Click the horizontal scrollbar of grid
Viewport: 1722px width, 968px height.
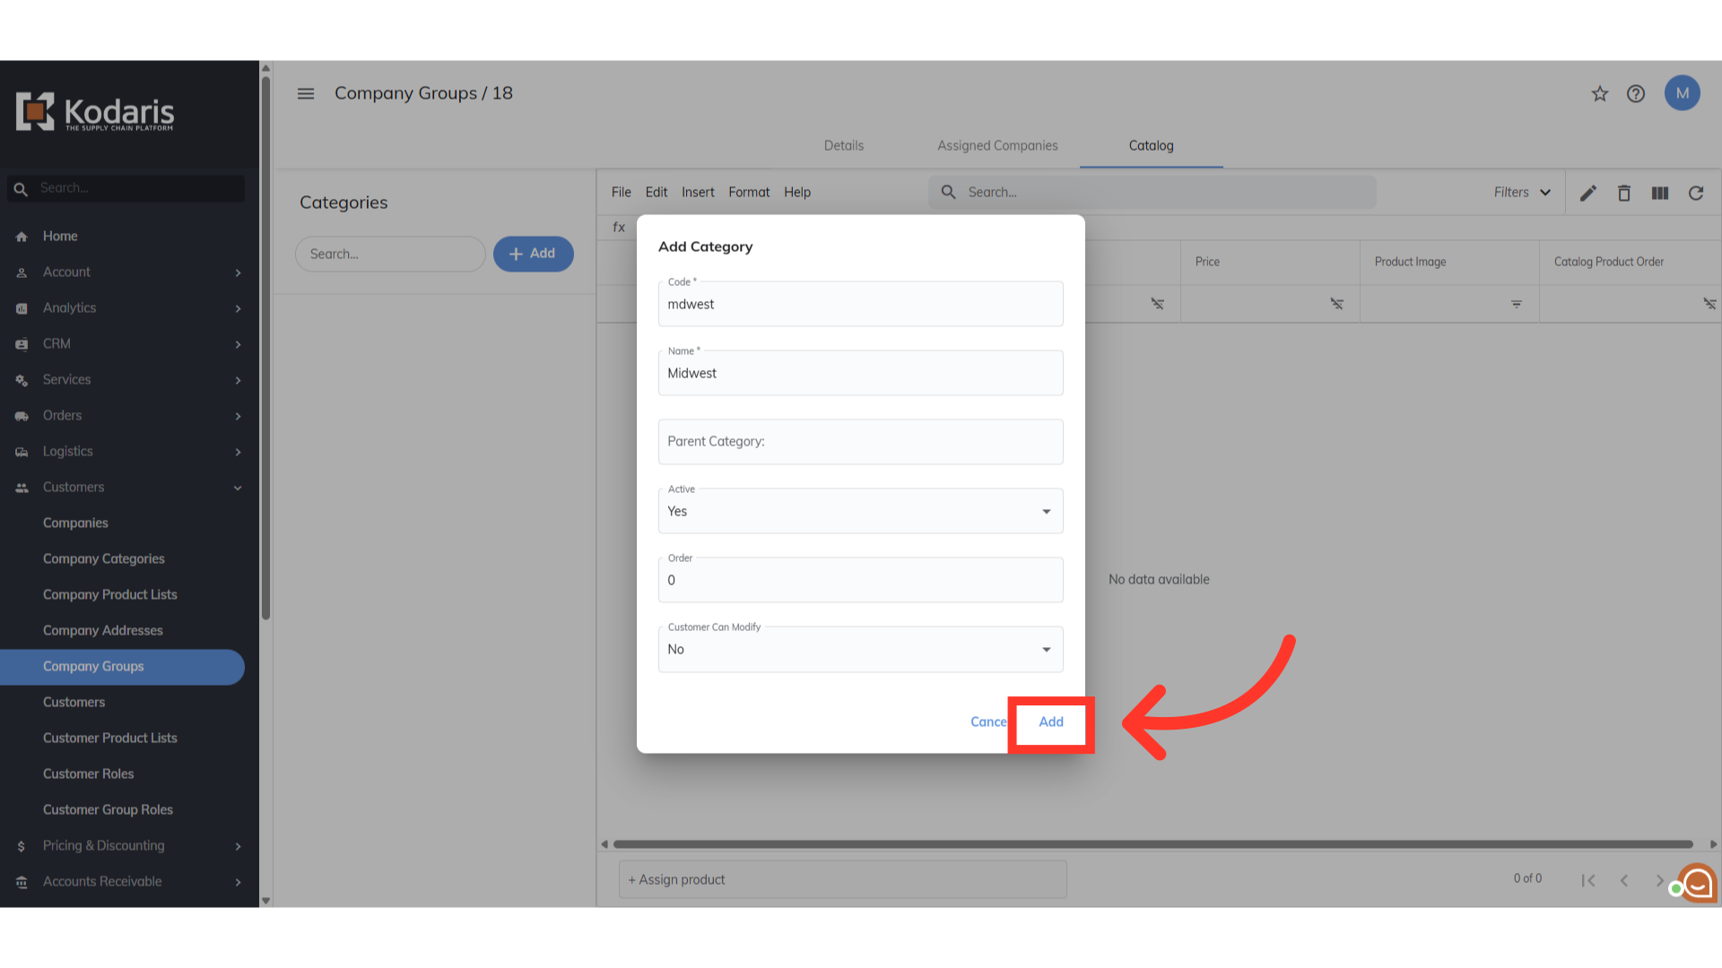[x=1152, y=844]
